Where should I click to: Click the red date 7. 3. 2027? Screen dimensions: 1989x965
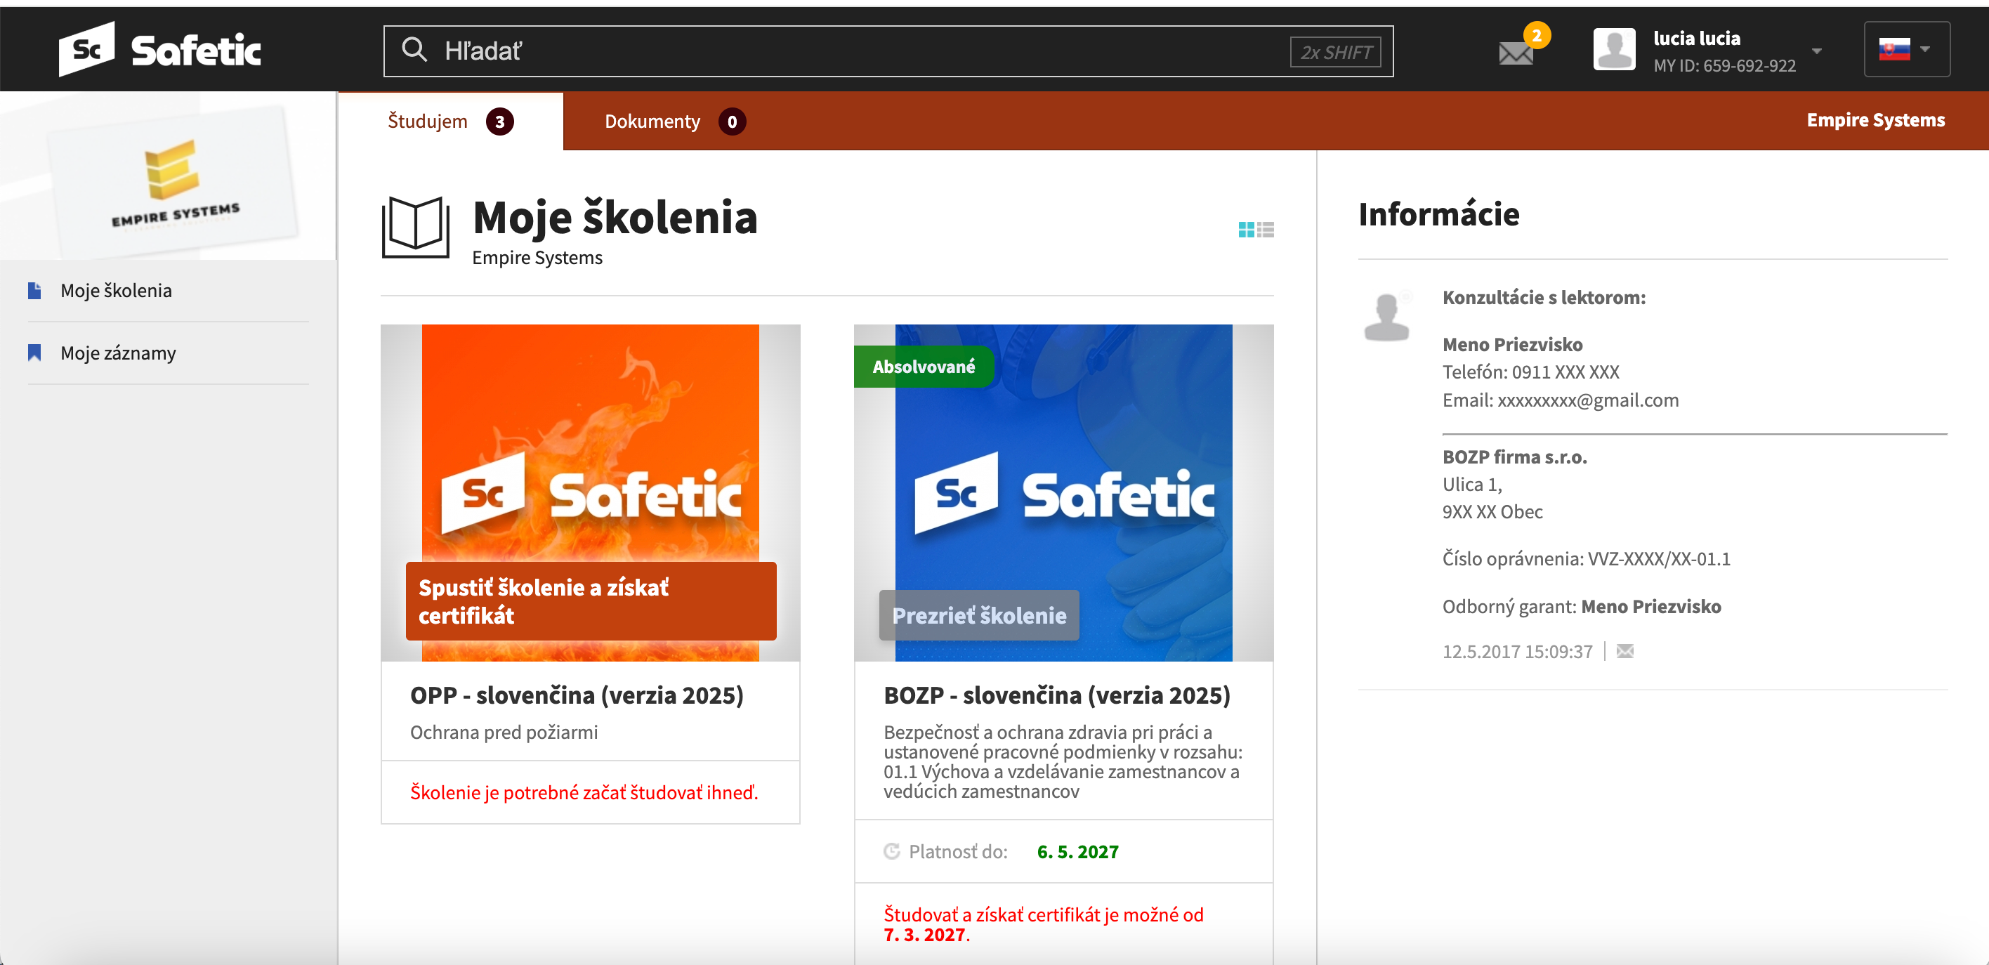coord(924,934)
